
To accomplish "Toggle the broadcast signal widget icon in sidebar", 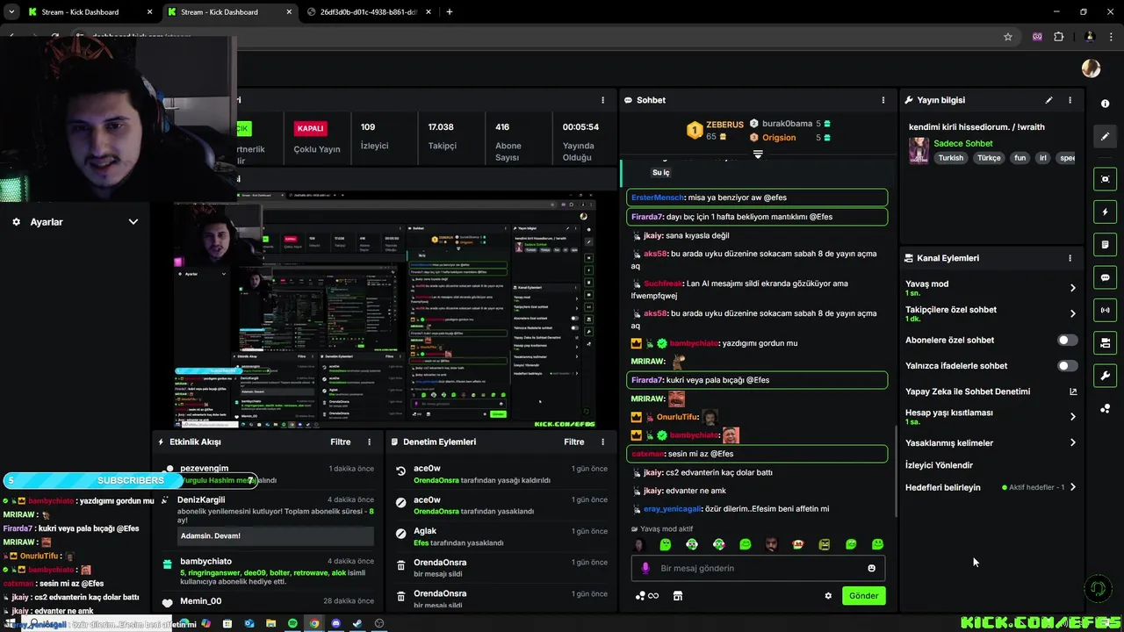I will [1105, 310].
